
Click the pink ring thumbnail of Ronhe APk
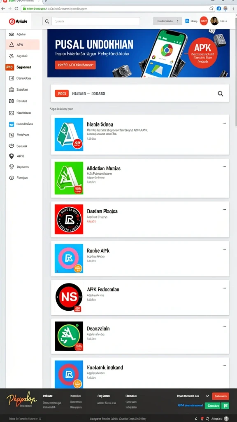pos(69,258)
